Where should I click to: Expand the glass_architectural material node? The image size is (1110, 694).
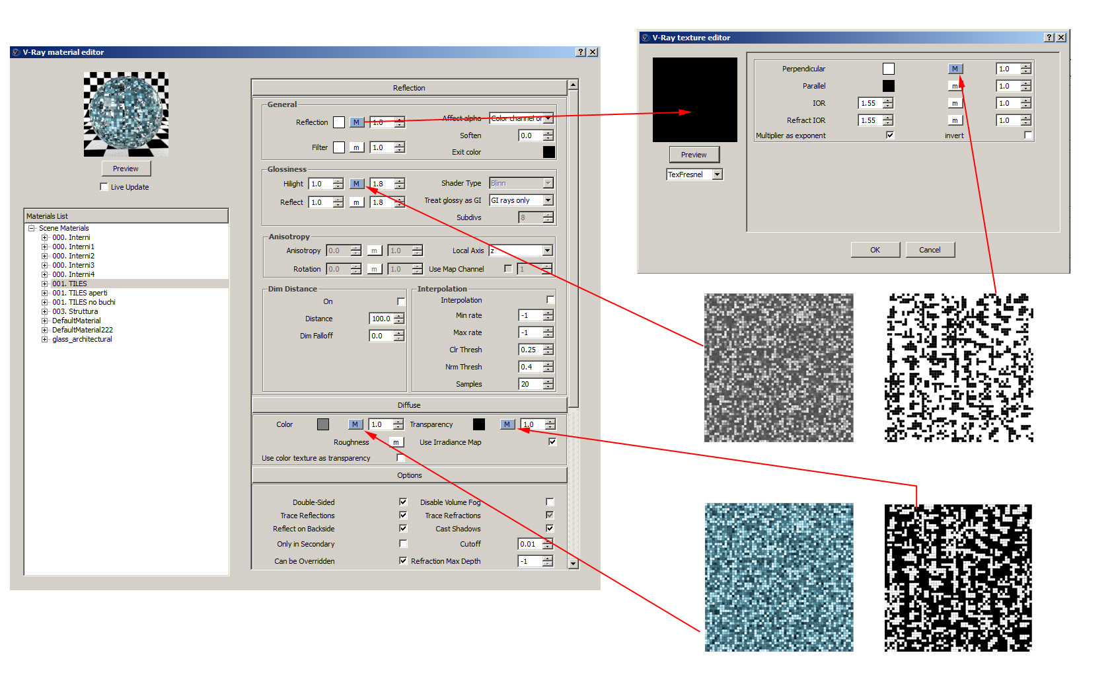45,339
